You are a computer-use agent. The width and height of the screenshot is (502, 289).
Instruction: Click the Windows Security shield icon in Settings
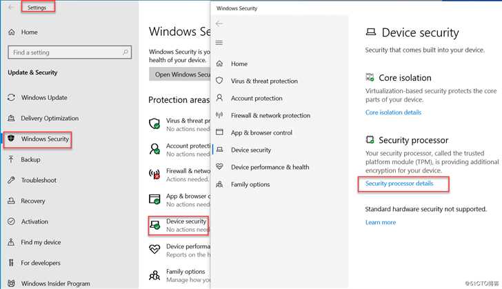click(x=11, y=139)
